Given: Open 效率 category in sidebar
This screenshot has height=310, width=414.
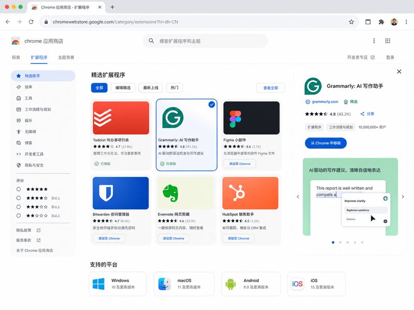Looking at the screenshot, I should (x=43, y=87).
